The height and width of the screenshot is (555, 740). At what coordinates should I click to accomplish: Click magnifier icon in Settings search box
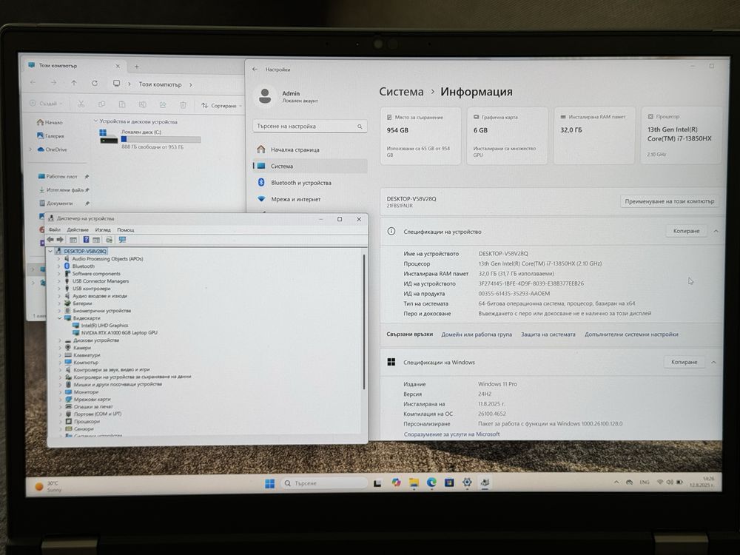[x=360, y=127]
